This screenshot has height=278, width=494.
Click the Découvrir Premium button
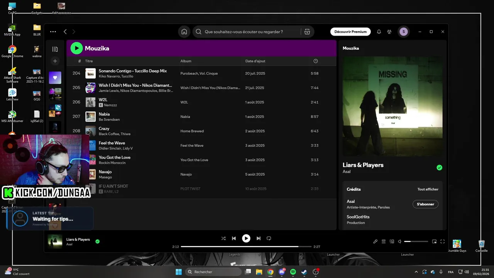[350, 32]
